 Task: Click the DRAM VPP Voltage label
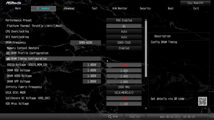pyautogui.click(x=19, y=81)
